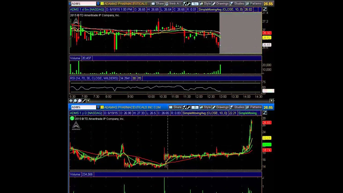
Task: Click the zoom-out magnifier below the top chart
Action: [80, 101]
